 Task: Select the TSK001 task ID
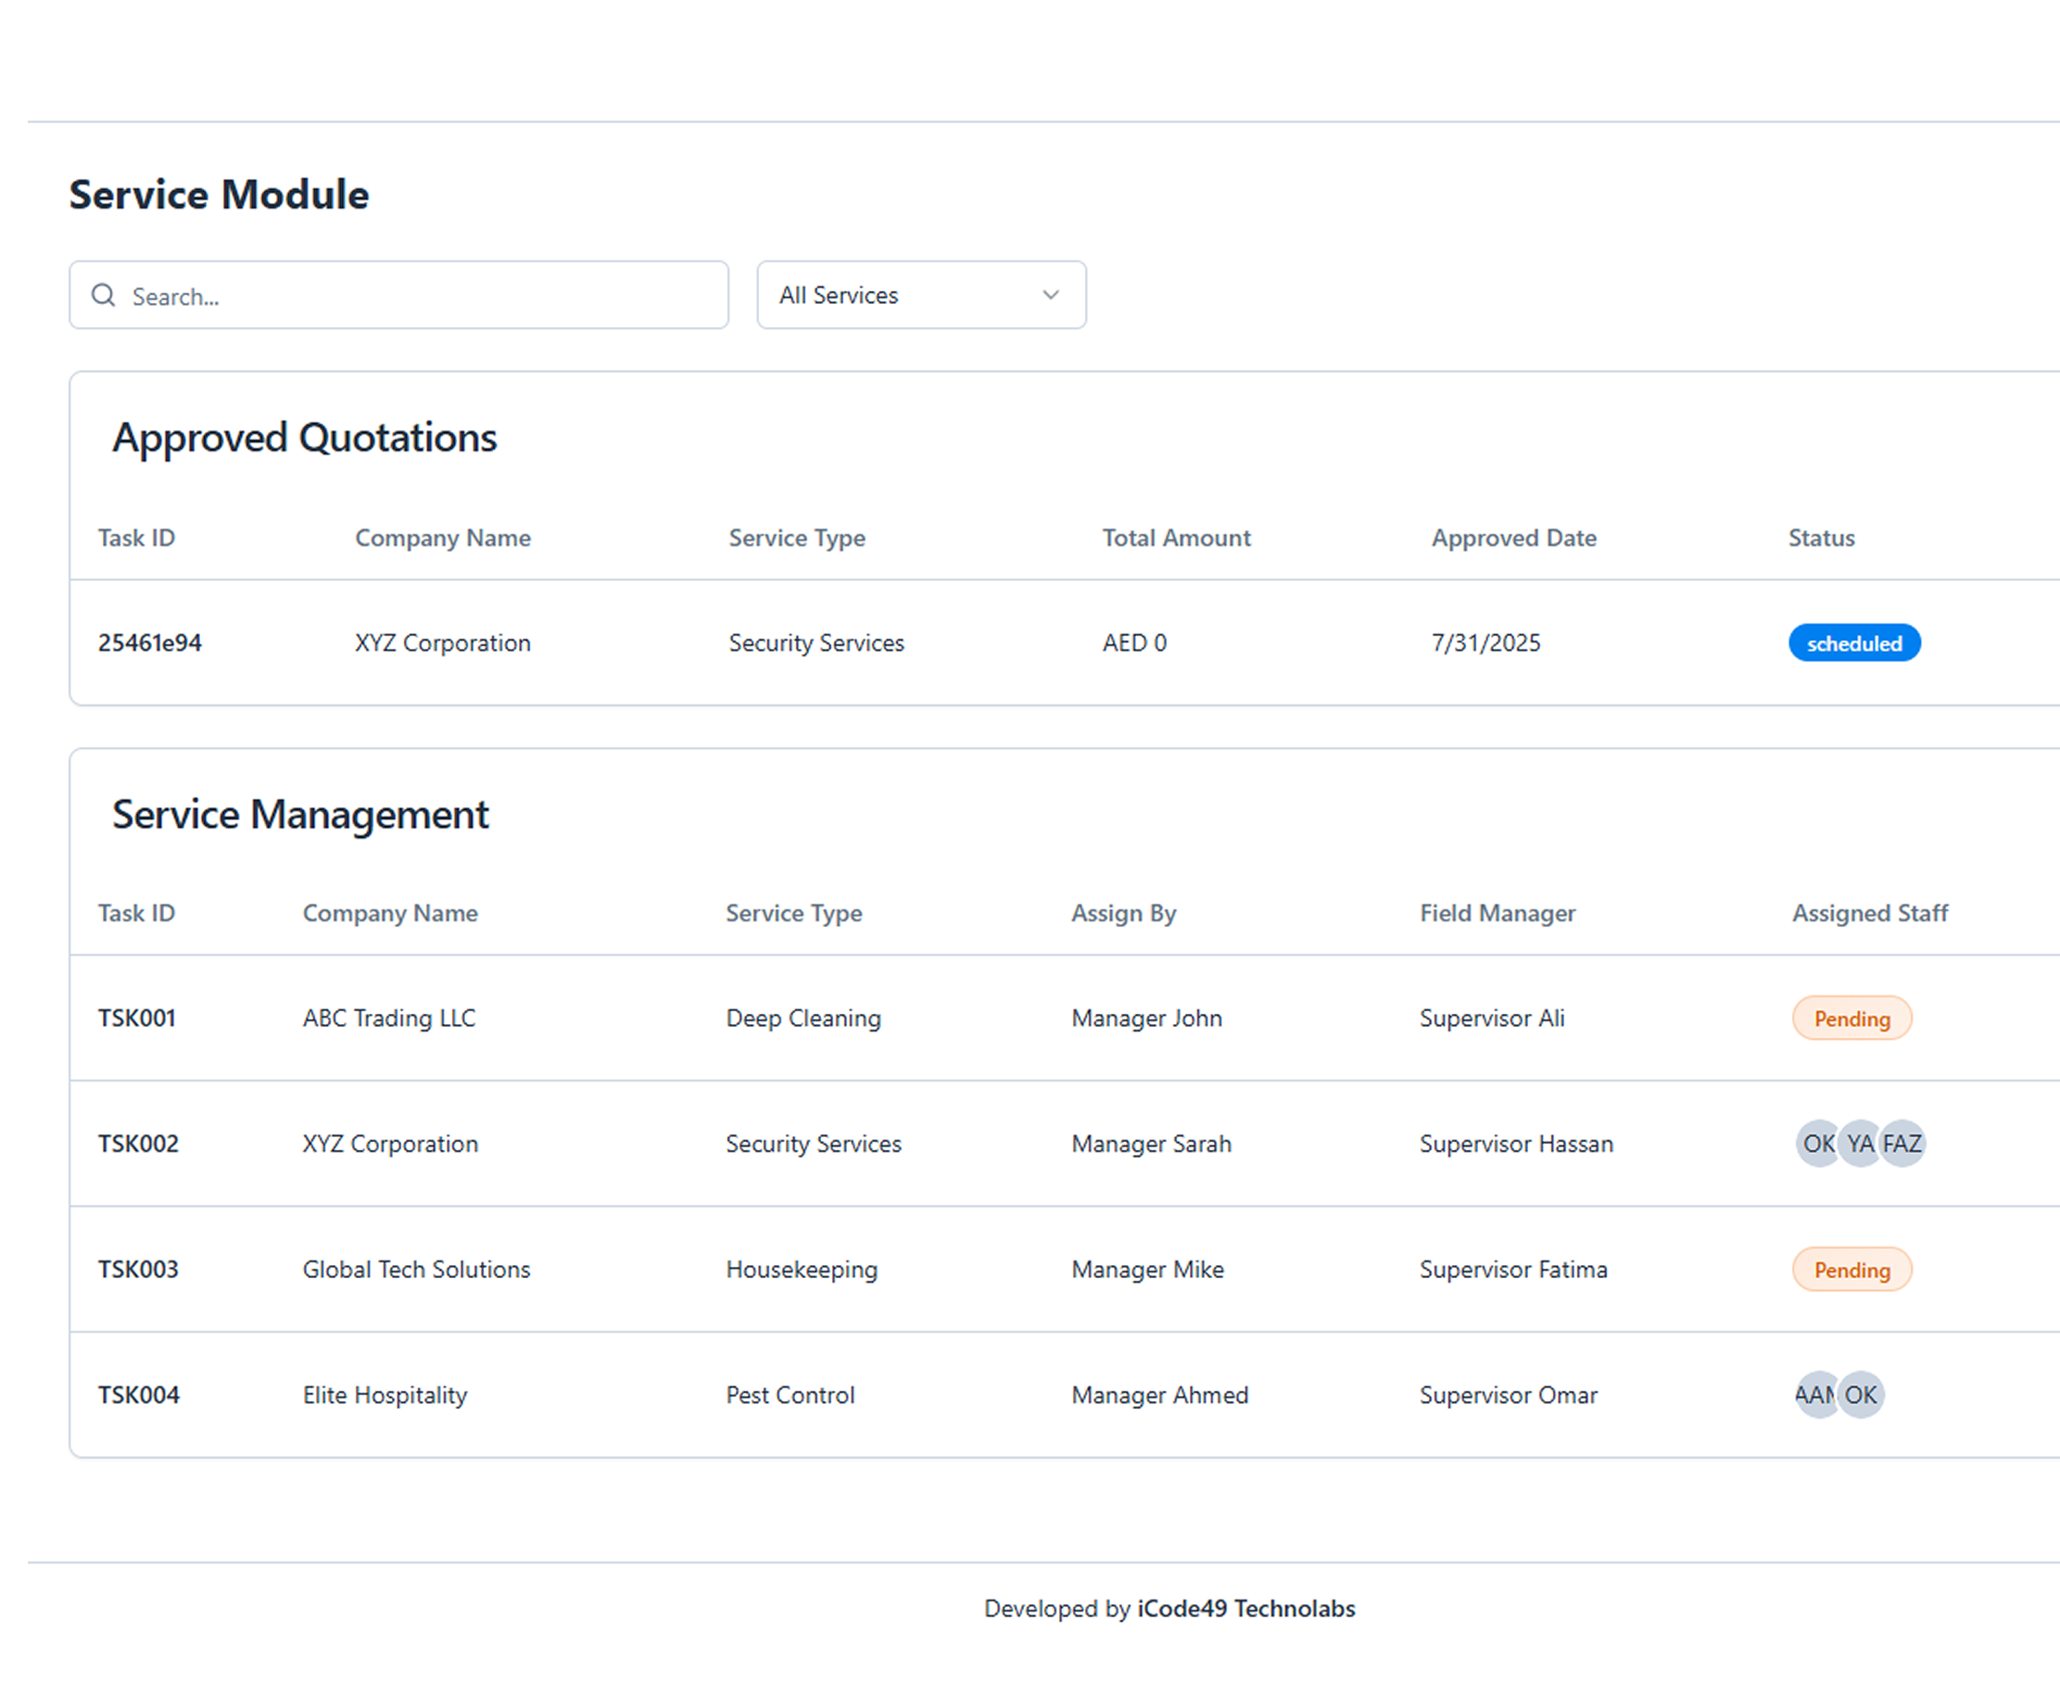137,1018
